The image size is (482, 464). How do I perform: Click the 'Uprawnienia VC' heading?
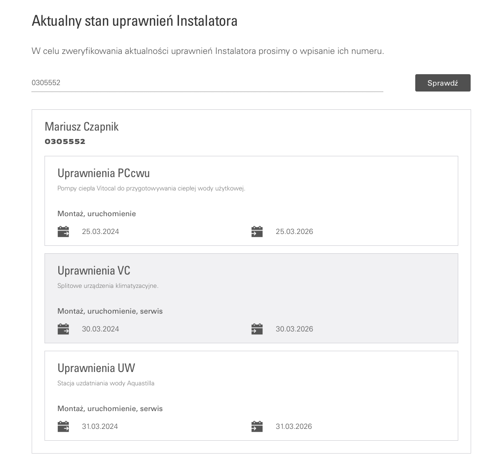click(94, 271)
